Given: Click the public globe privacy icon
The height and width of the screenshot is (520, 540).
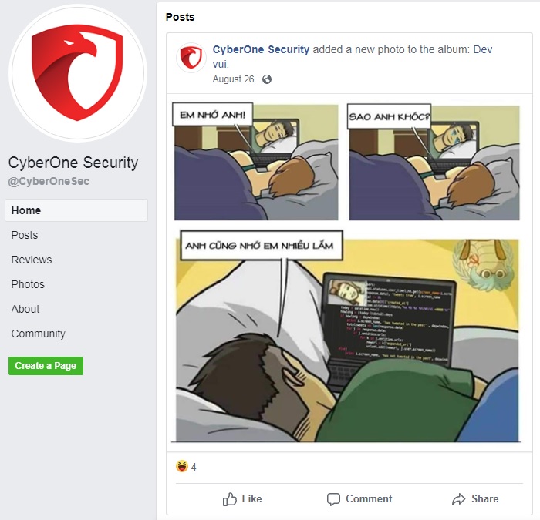Looking at the screenshot, I should [x=267, y=79].
